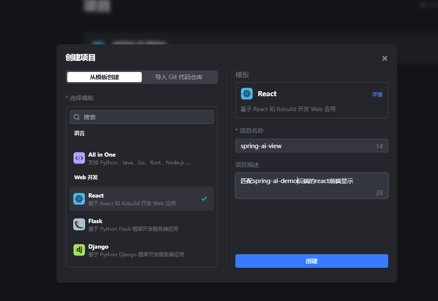The image size is (438, 301).
Task: Click the blue 创建 button
Action: [x=312, y=261]
